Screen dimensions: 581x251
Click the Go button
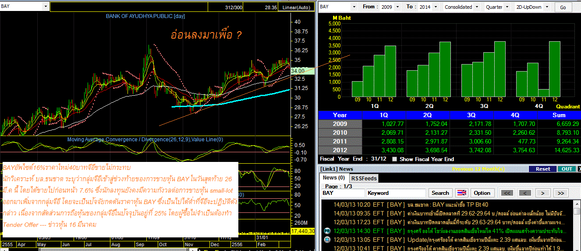click(563, 7)
